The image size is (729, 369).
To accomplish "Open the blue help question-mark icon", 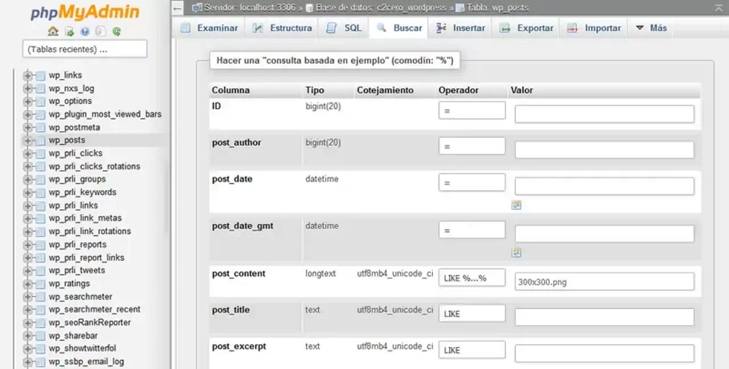I will click(x=85, y=31).
